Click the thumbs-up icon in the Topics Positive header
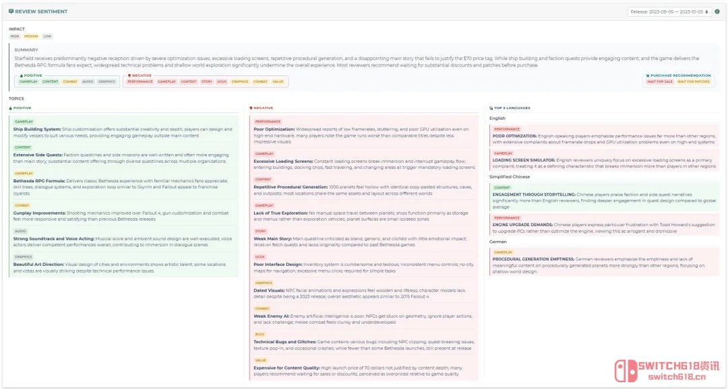Viewport: 728px width, 389px height. coord(11,108)
